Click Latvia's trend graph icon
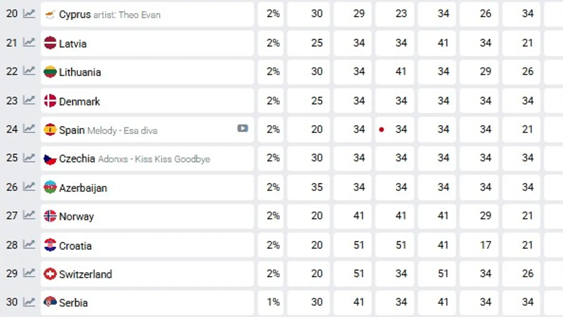The image size is (563, 317). 29,43
